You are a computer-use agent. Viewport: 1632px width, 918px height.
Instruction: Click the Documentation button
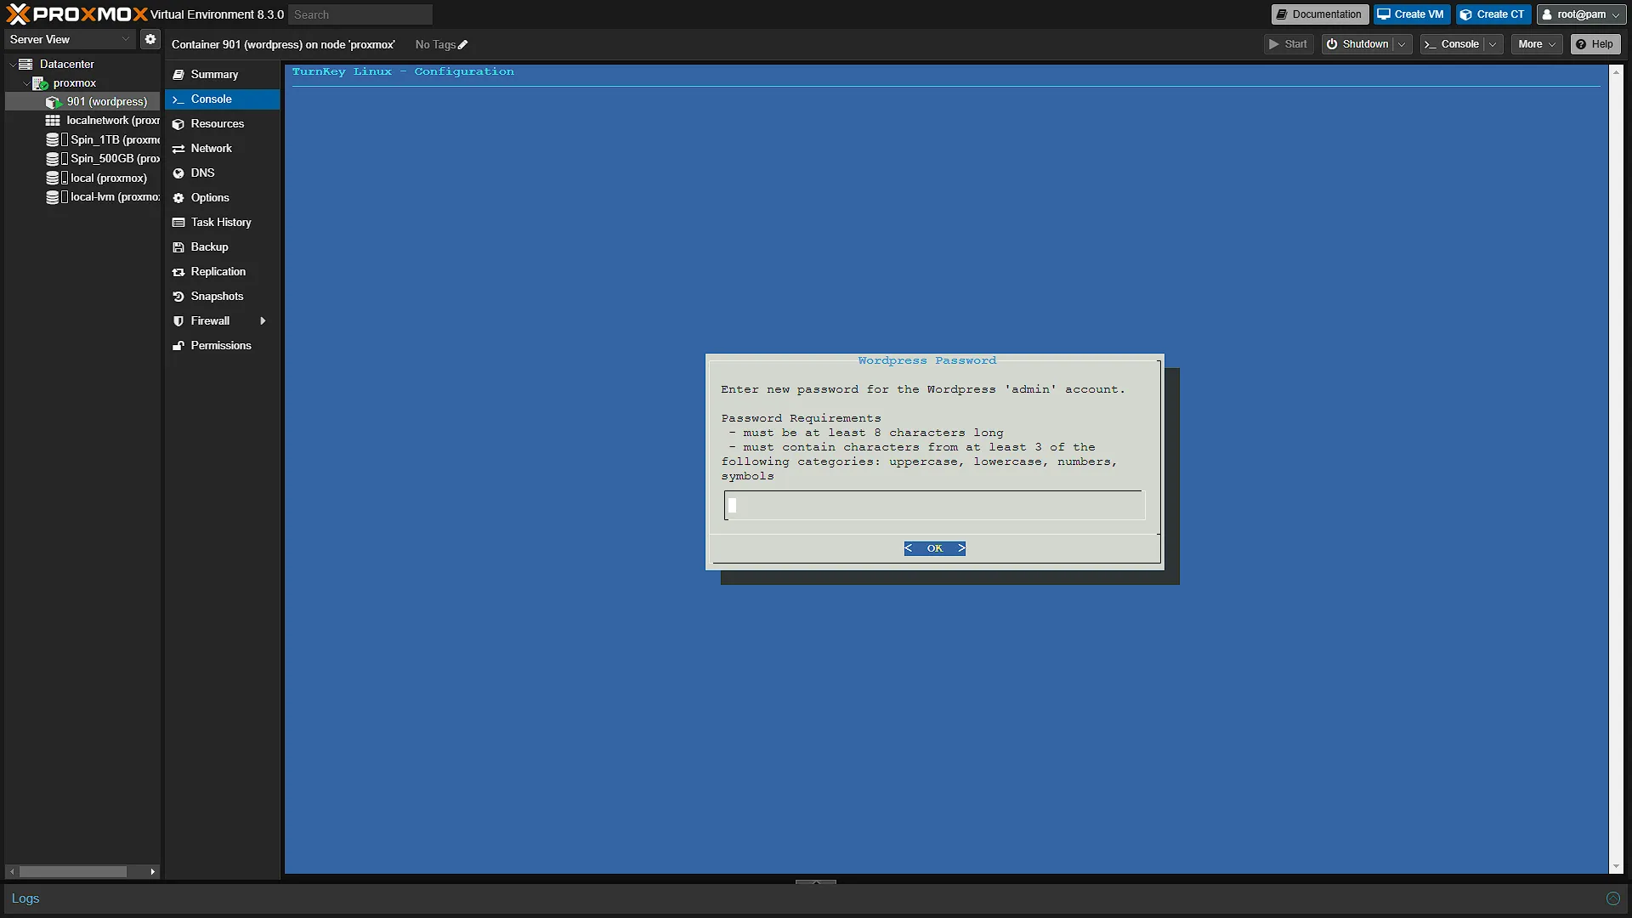[1319, 14]
